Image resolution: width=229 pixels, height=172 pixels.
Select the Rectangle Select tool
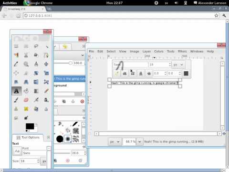[x=16, y=46]
